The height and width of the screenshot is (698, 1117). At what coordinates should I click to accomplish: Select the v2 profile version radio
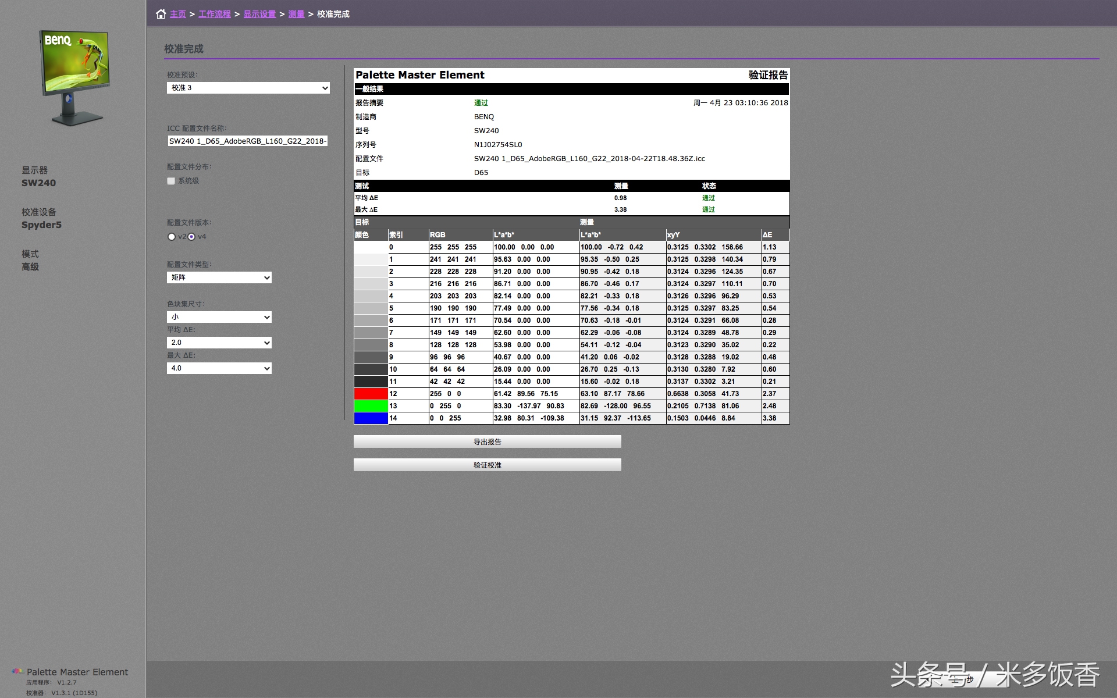point(172,237)
